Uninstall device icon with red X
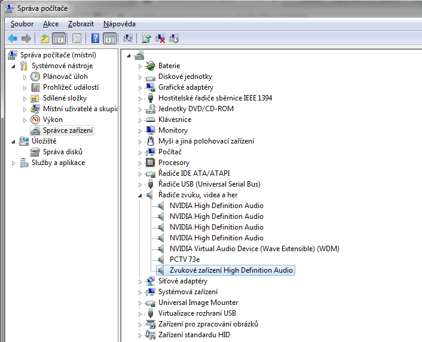The height and width of the screenshot is (342, 422). [160, 38]
